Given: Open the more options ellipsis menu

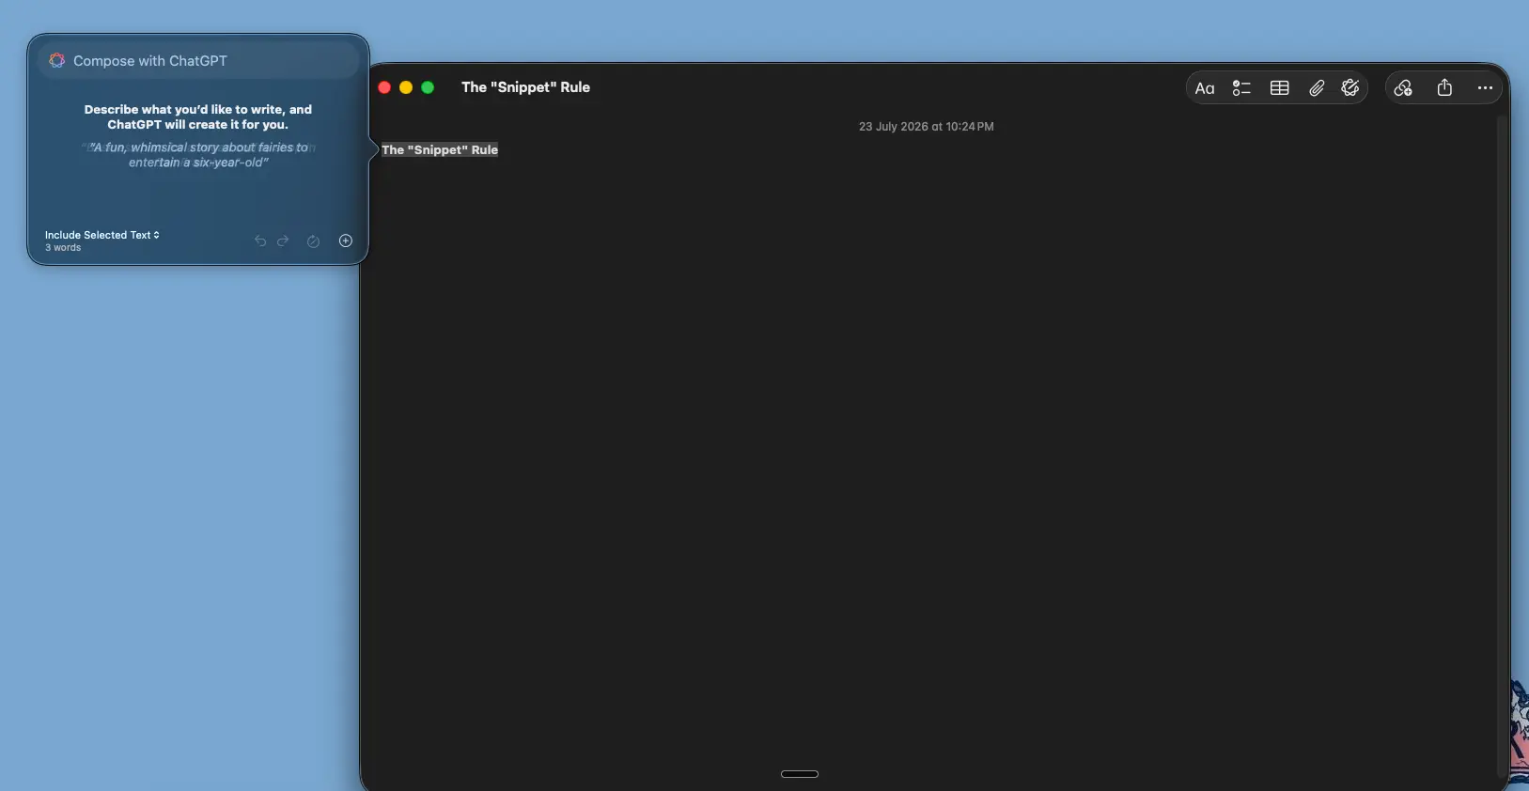Looking at the screenshot, I should tap(1485, 88).
